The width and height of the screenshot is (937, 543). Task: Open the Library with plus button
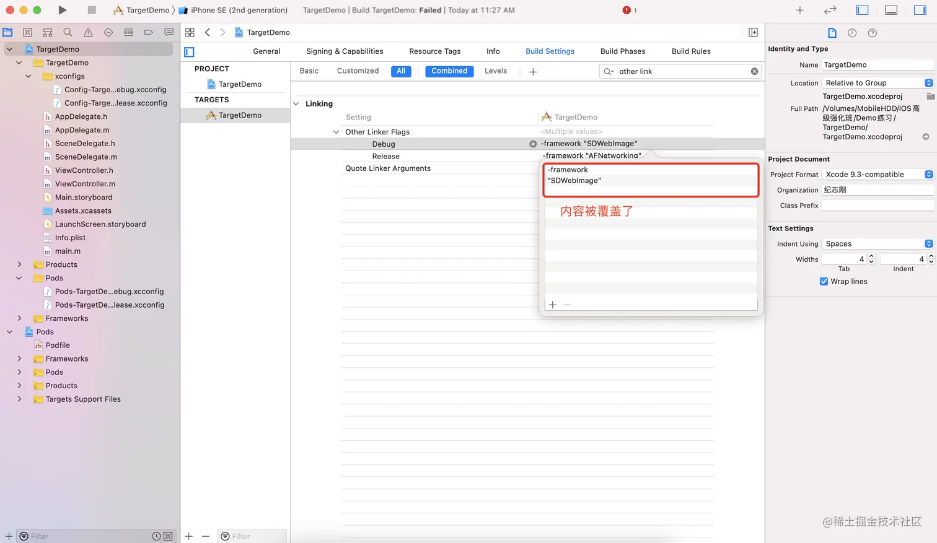coord(800,10)
